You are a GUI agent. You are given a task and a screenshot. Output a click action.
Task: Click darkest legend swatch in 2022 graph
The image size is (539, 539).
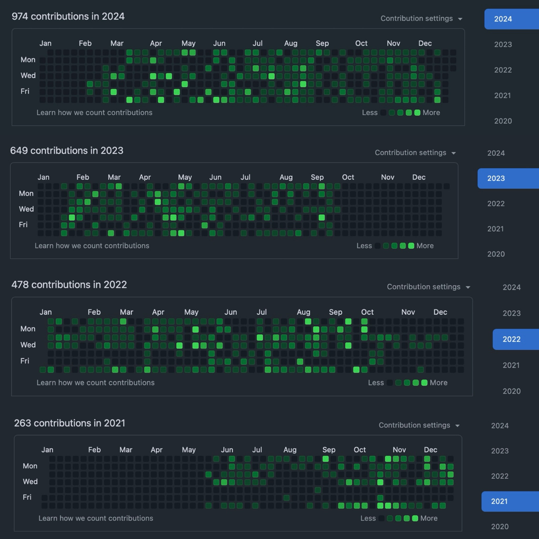tap(389, 383)
